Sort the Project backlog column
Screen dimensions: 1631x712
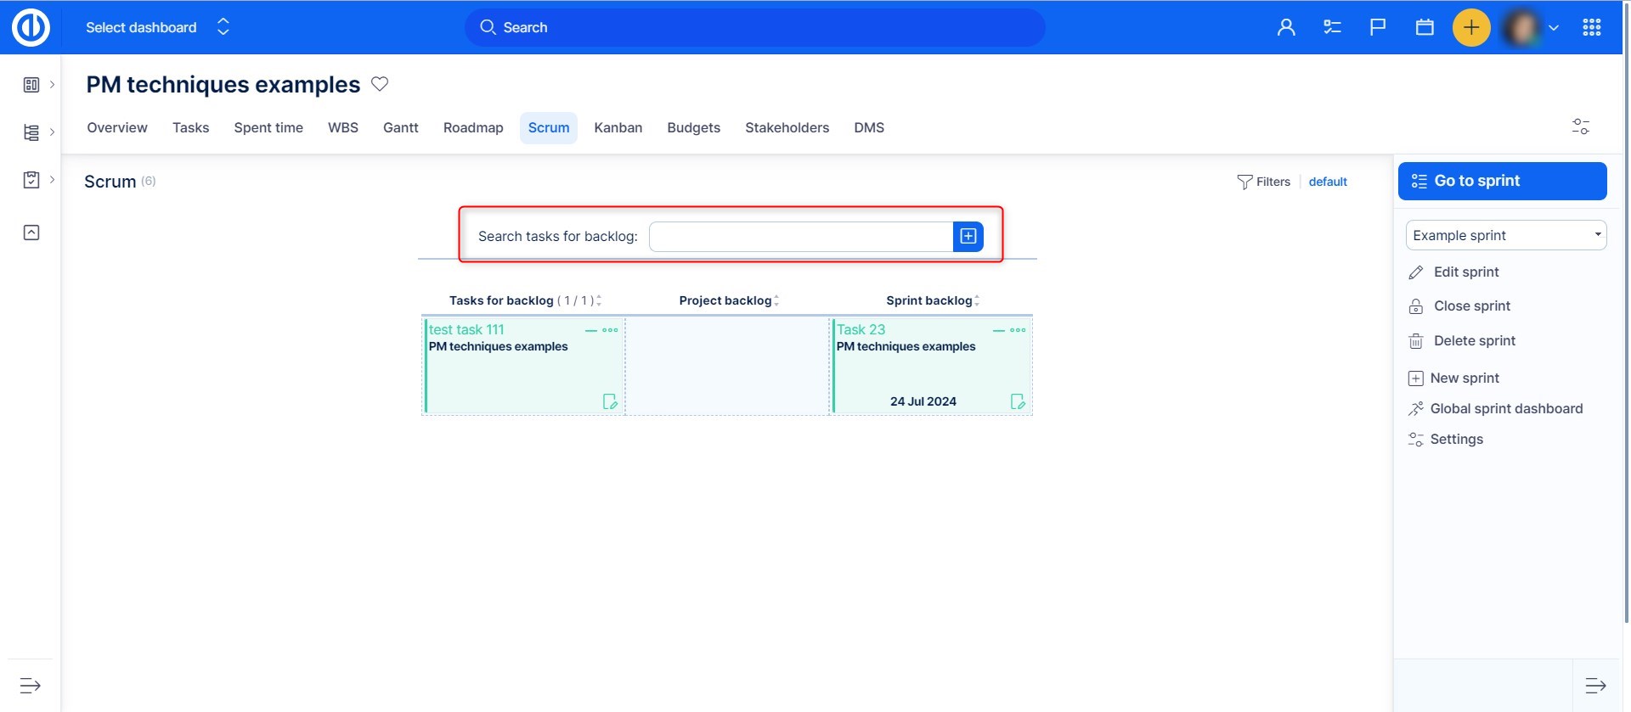pos(776,300)
